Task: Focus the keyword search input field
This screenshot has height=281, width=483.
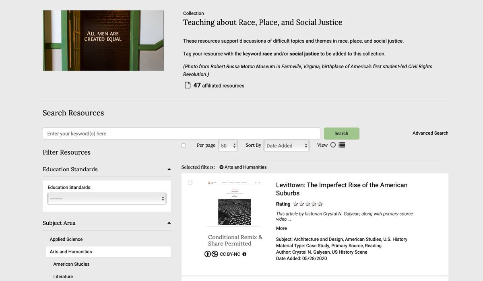Action: 182,133
